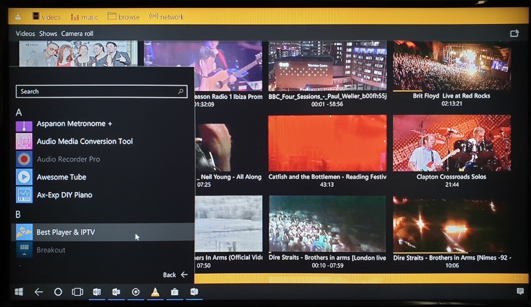The image size is (531, 307).
Task: Play Dire Straits London live thumbnail
Action: point(327,224)
